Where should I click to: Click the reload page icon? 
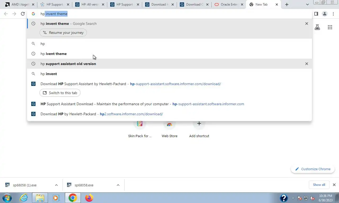23,14
